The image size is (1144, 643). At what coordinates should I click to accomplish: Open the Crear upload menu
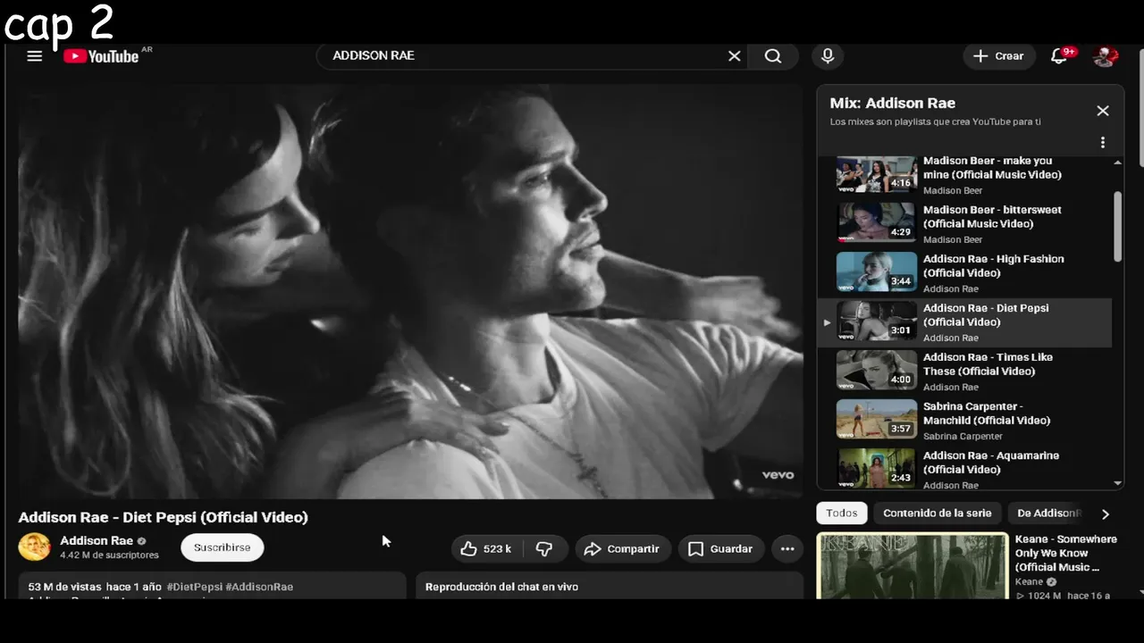(x=998, y=56)
